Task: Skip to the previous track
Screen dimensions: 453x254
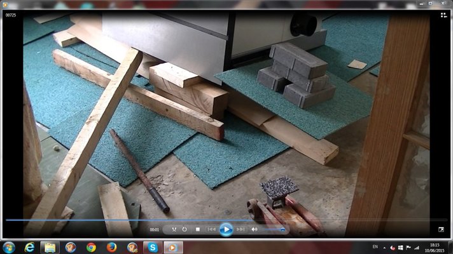Action: 212,229
